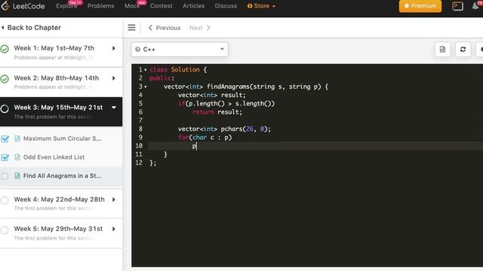Open the Problems page

[x=100, y=6]
